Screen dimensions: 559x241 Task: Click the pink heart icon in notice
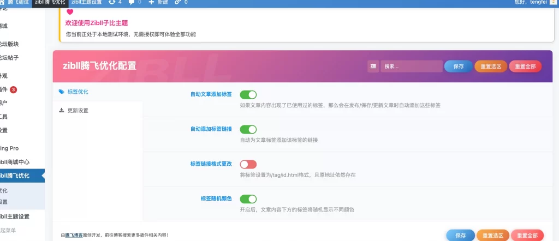(69, 12)
